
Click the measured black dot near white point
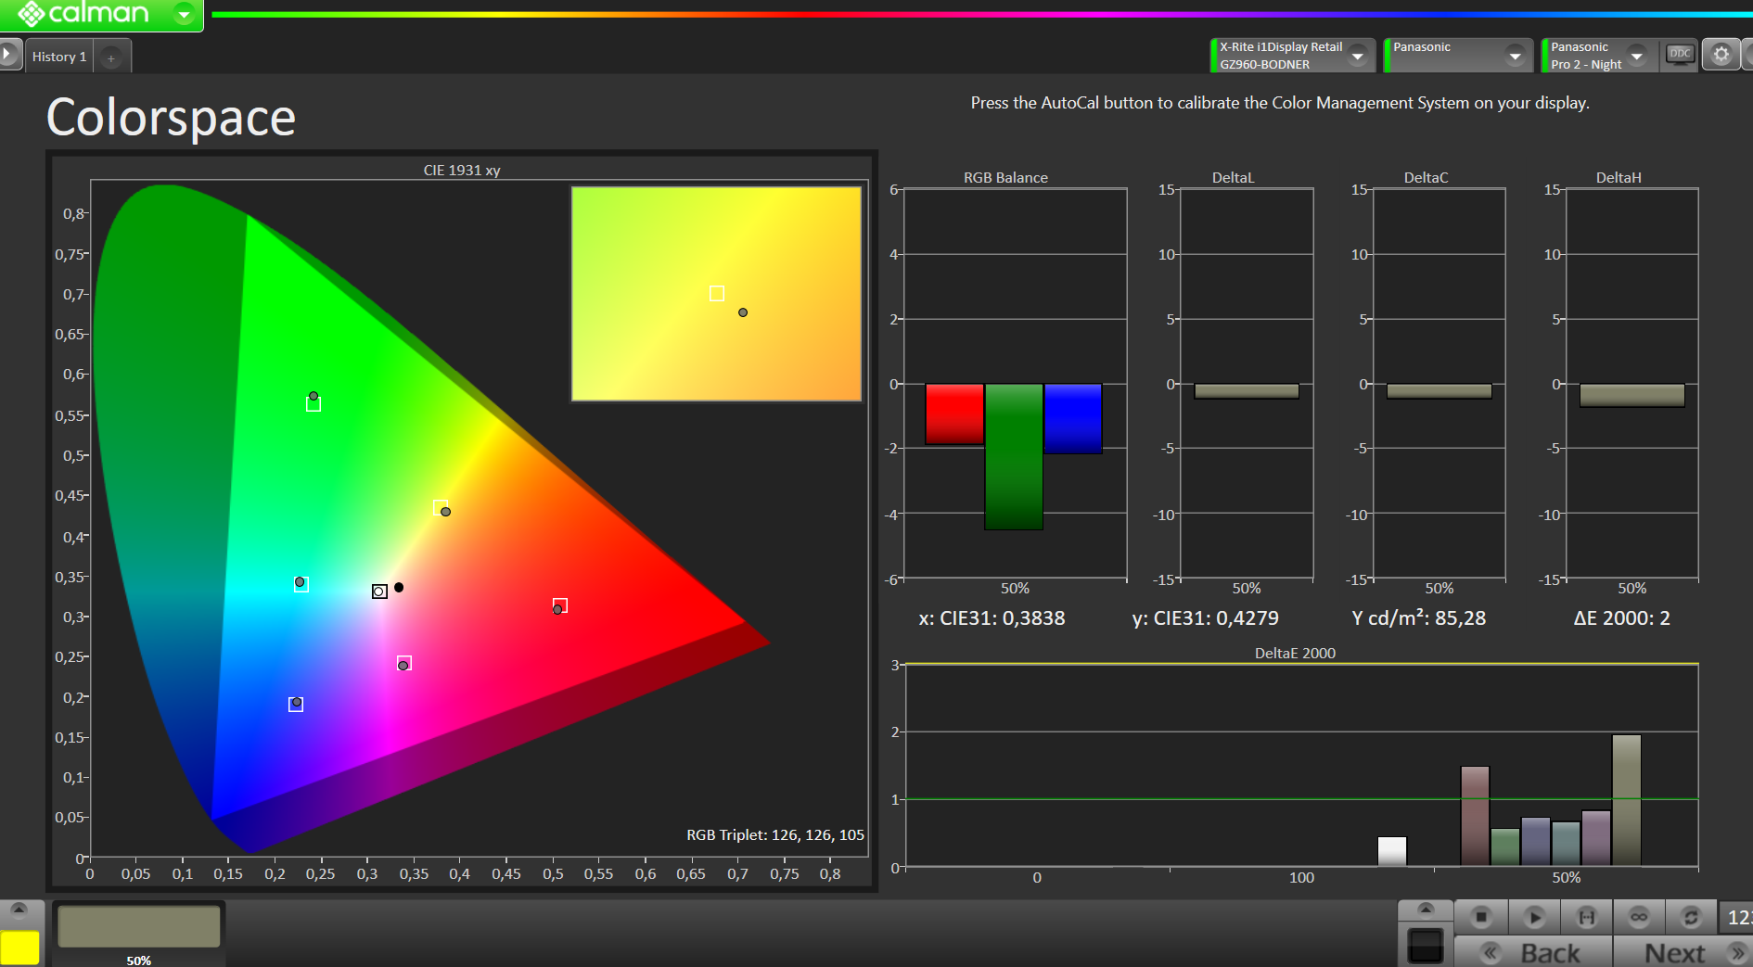(x=399, y=587)
